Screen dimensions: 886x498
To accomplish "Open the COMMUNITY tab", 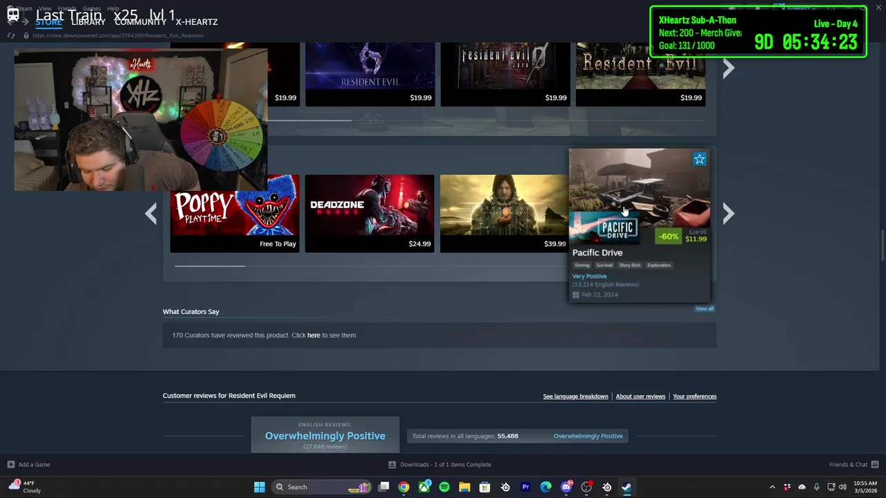I will [141, 22].
